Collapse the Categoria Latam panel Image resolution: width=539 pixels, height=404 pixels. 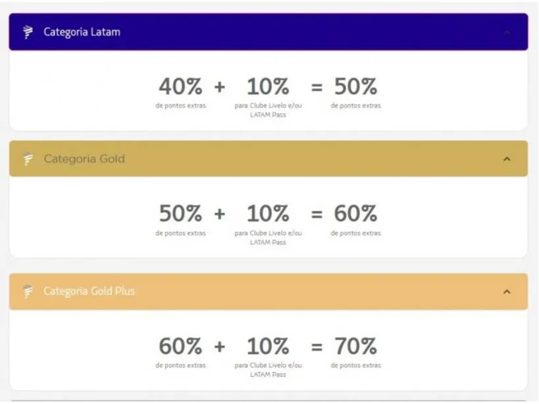tap(507, 31)
